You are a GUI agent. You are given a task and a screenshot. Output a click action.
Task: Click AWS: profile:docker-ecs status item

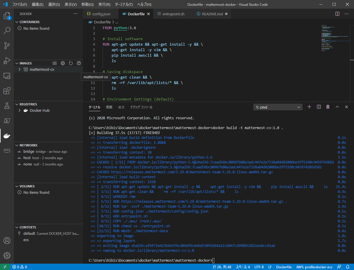click(x=314, y=267)
